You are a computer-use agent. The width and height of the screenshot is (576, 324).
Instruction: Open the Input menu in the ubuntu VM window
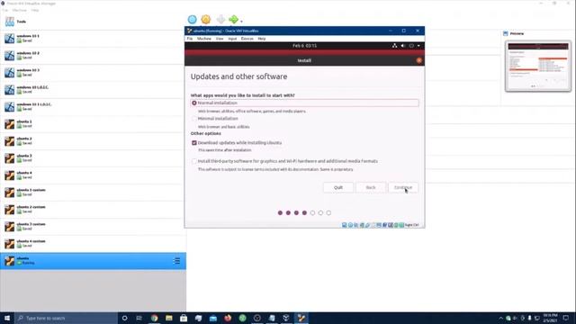(232, 39)
